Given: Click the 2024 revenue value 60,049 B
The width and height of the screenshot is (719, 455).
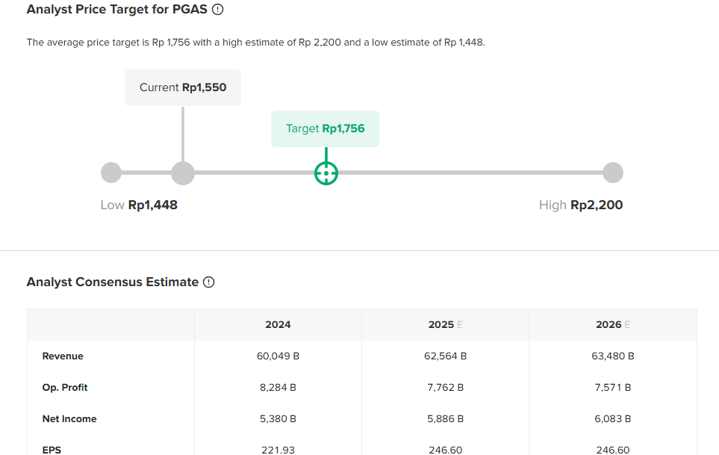Looking at the screenshot, I should 278,356.
